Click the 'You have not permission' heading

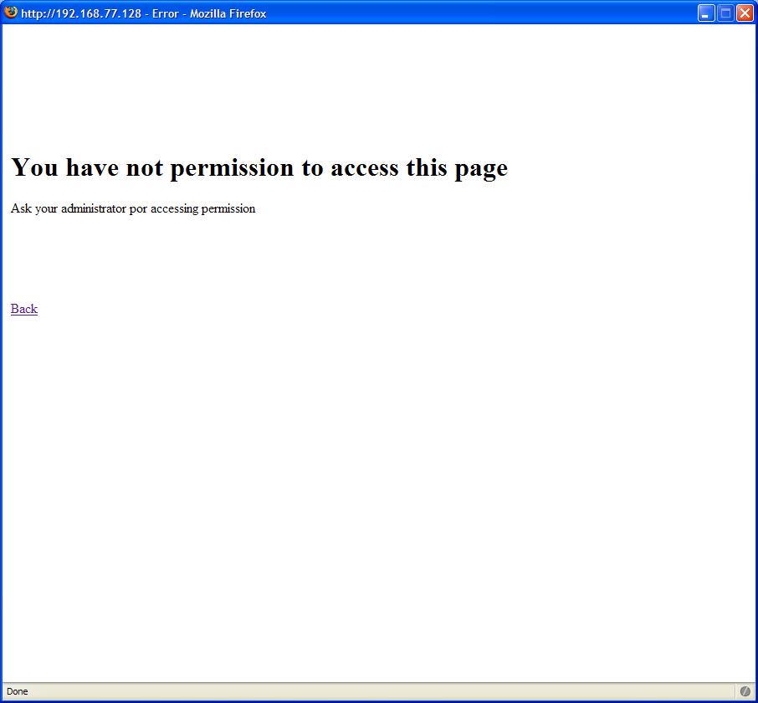259,167
